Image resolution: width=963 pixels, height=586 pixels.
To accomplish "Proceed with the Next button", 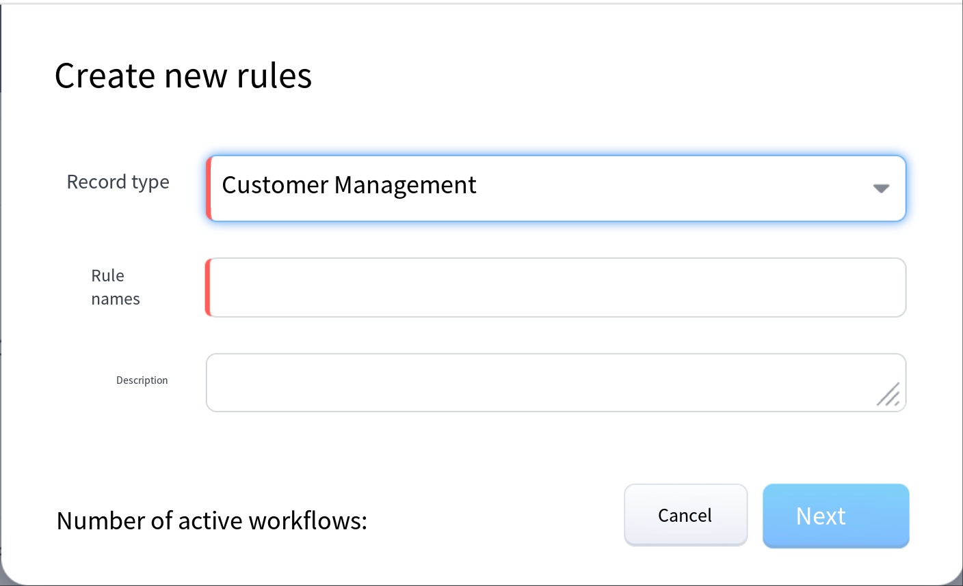I will click(x=835, y=516).
